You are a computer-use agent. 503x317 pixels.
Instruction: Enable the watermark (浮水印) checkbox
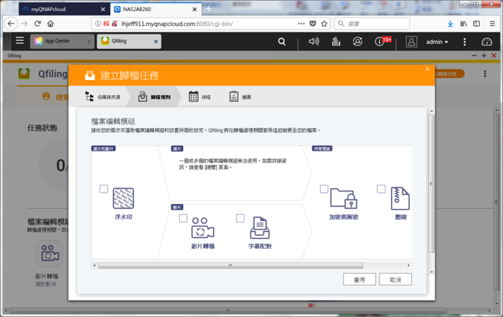[x=104, y=189]
